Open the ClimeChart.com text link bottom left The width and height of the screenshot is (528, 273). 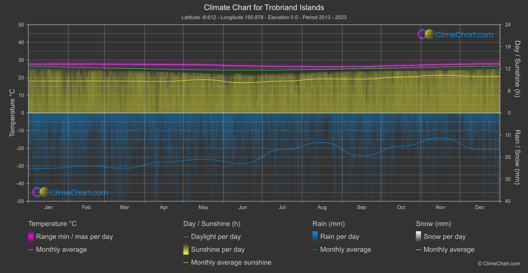(79, 193)
